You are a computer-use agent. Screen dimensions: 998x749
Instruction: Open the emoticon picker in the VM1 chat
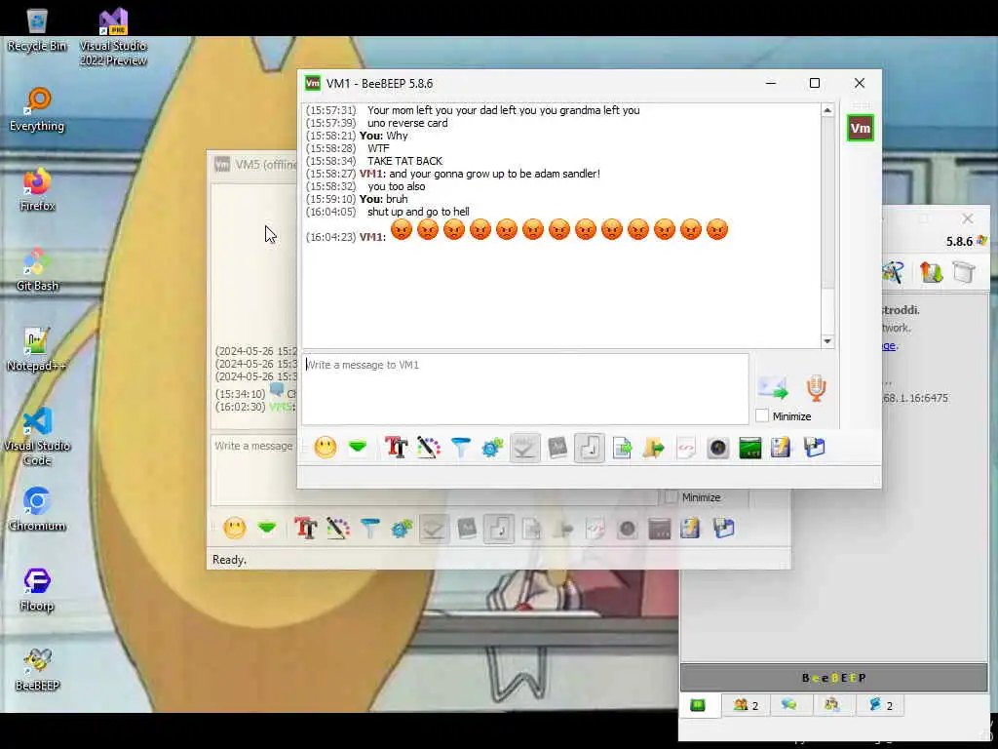(325, 448)
